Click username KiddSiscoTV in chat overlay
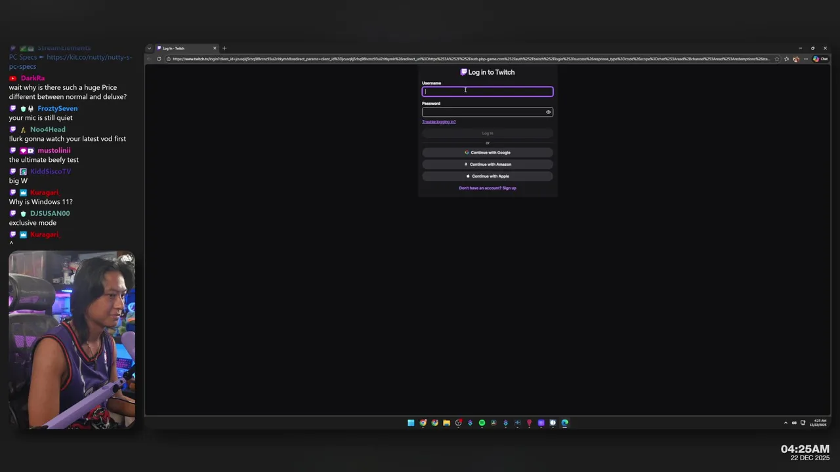Screen dimensions: 840x472 [51, 172]
